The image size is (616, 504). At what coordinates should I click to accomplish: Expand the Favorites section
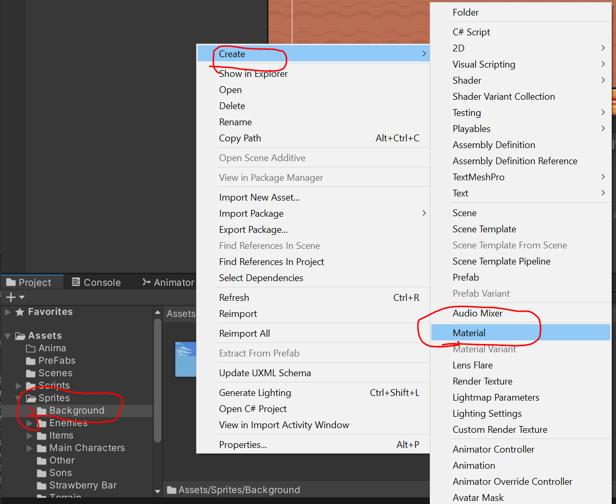pyautogui.click(x=7, y=312)
